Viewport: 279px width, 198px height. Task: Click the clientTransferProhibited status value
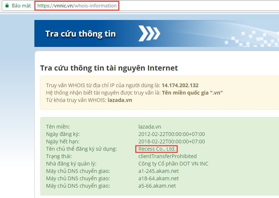[x=167, y=156]
